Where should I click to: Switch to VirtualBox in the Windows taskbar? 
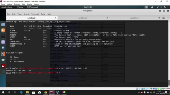(58, 92)
